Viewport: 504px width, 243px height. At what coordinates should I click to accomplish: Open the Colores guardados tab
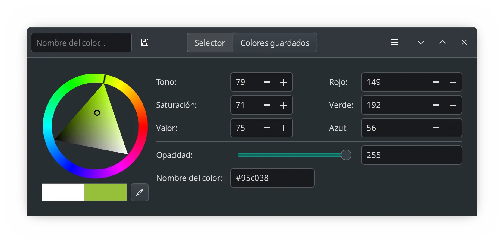click(x=275, y=43)
